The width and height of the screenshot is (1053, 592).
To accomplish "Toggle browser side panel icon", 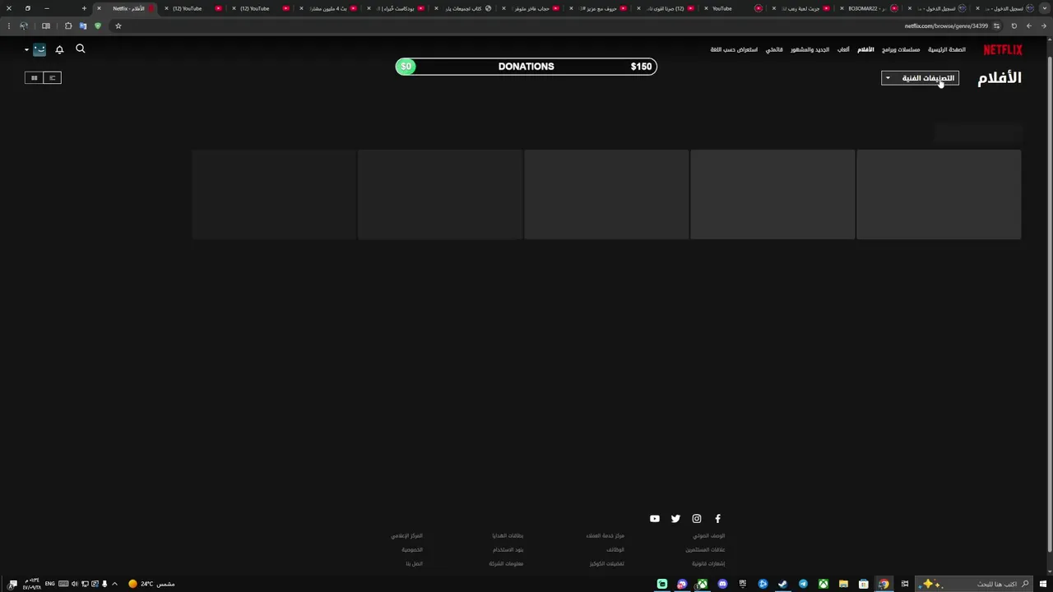I will (x=46, y=26).
